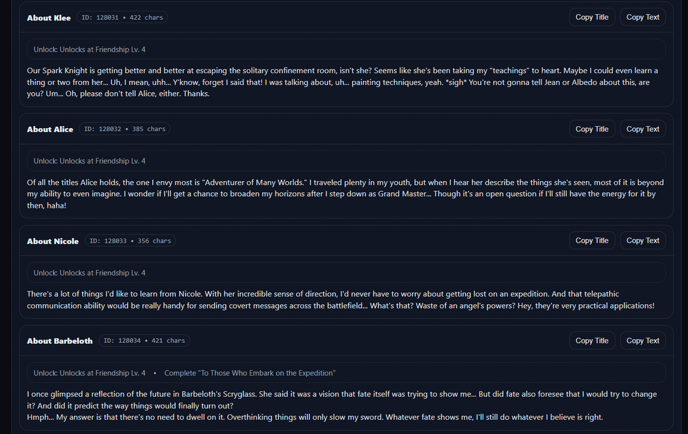Click the Spark Knight voice-line paragraph
This screenshot has width=688, height=434.
pyautogui.click(x=343, y=82)
